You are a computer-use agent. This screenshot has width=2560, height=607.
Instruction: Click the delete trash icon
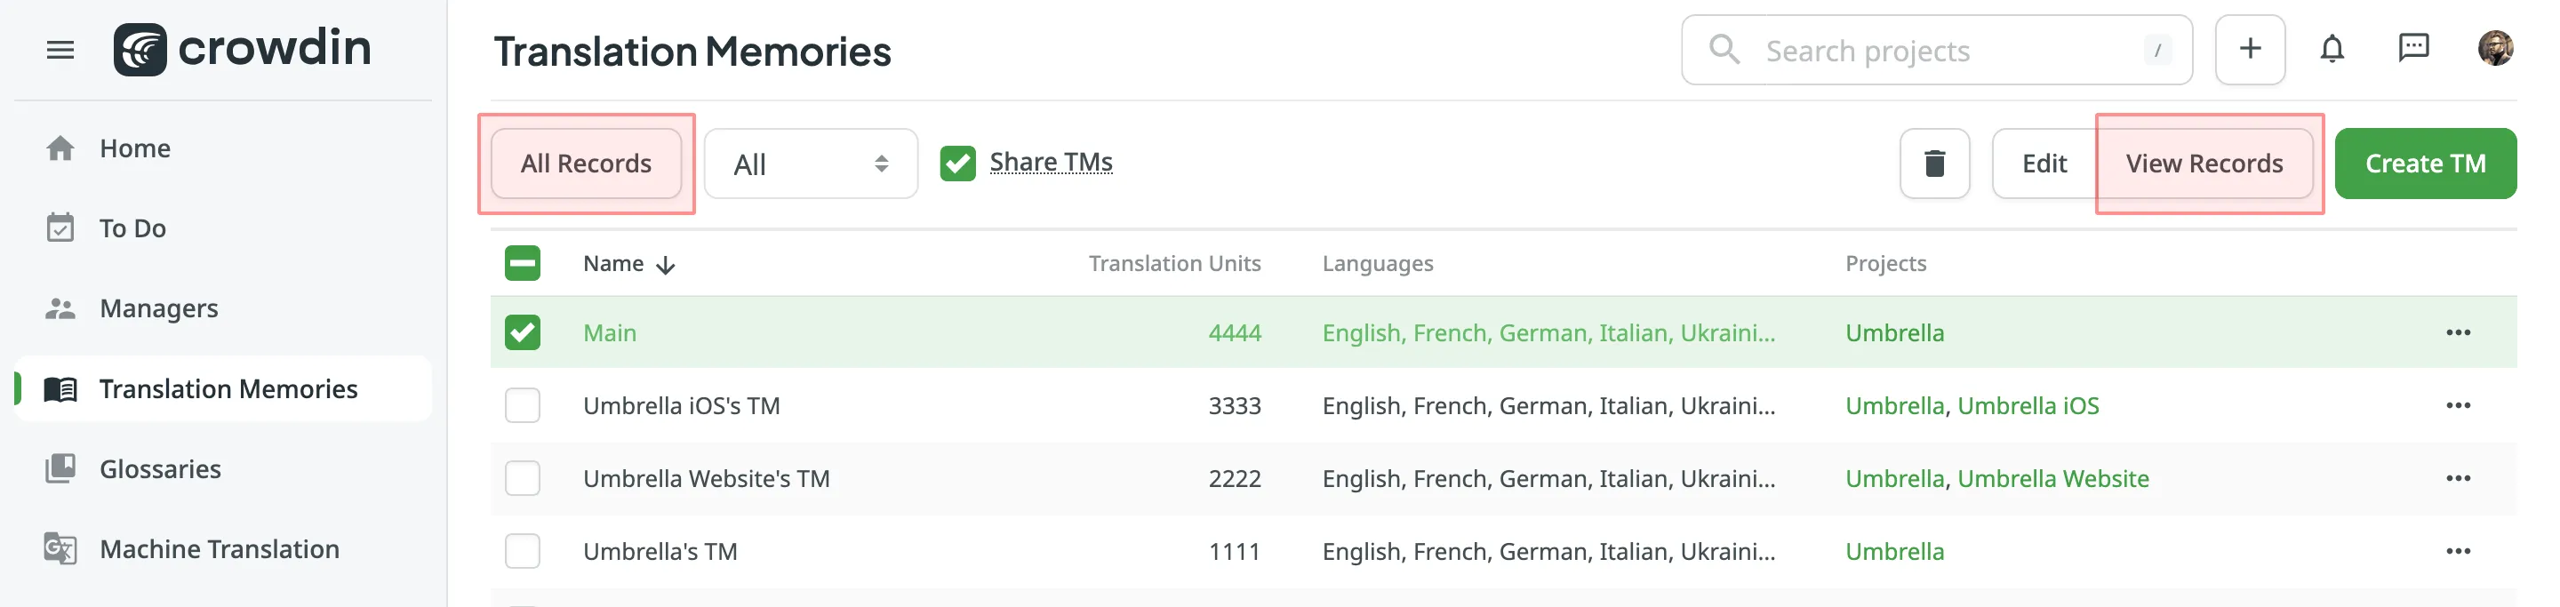pyautogui.click(x=1933, y=163)
